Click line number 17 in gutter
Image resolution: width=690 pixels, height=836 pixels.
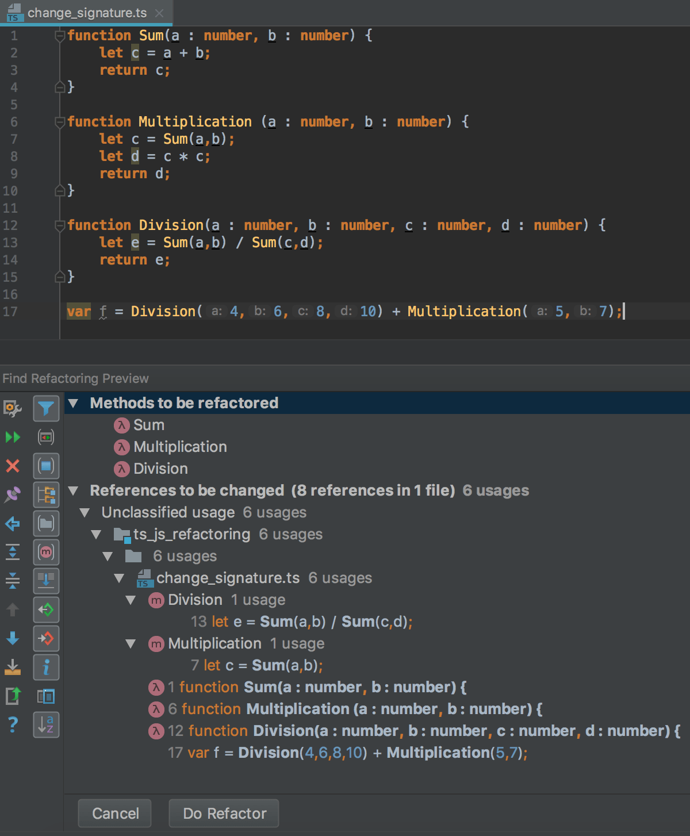pyautogui.click(x=10, y=312)
